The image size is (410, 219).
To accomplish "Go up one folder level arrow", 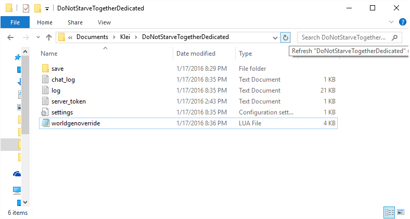I will pos(49,37).
